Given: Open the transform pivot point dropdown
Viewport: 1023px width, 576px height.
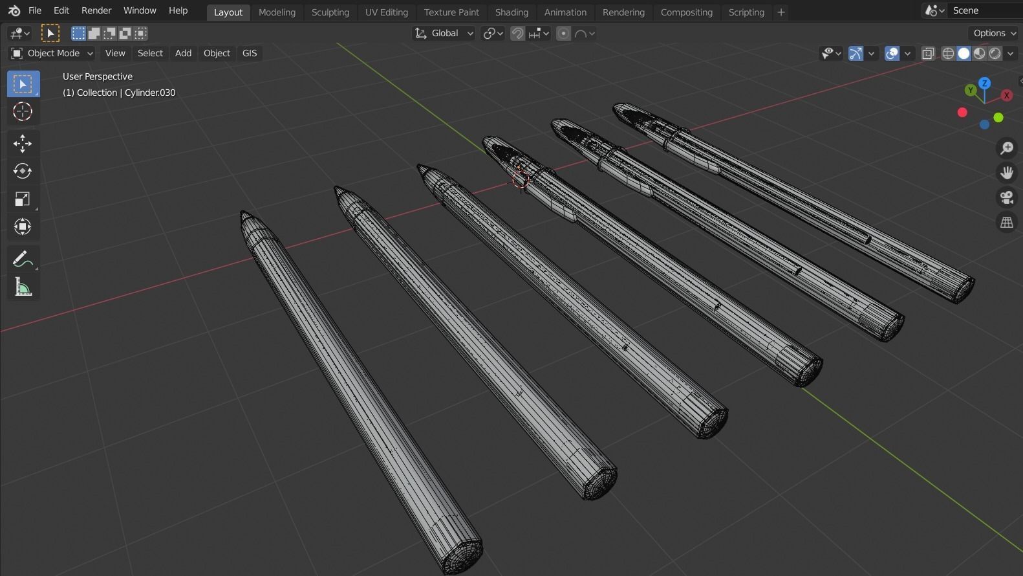Looking at the screenshot, I should 493,33.
